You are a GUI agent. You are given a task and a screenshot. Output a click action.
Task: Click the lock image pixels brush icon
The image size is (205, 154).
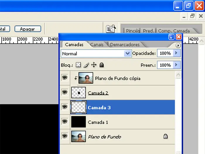coord(86,65)
